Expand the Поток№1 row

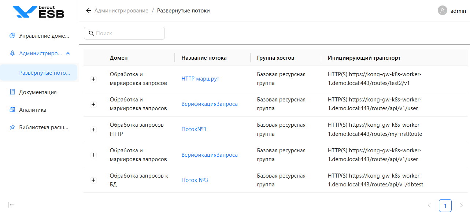point(93,130)
